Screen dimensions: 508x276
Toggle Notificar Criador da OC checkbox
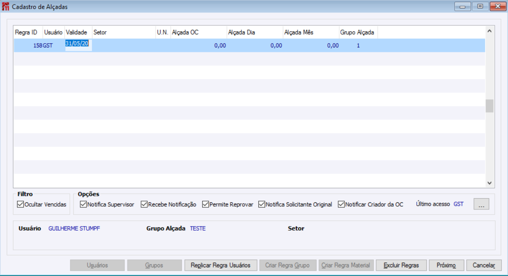pos(341,205)
